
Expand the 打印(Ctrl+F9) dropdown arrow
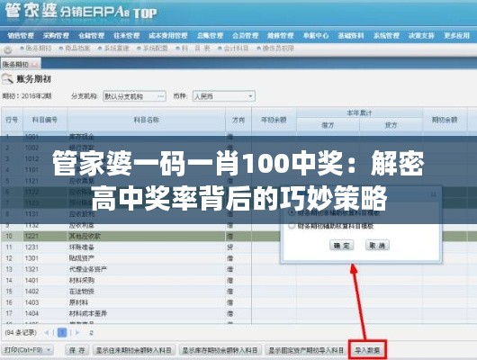click(49, 350)
